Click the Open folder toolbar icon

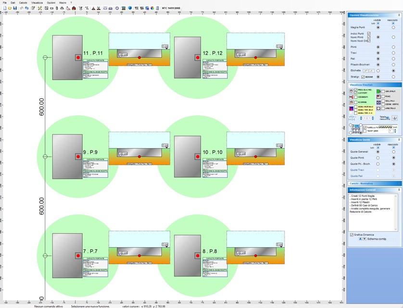(10, 8)
